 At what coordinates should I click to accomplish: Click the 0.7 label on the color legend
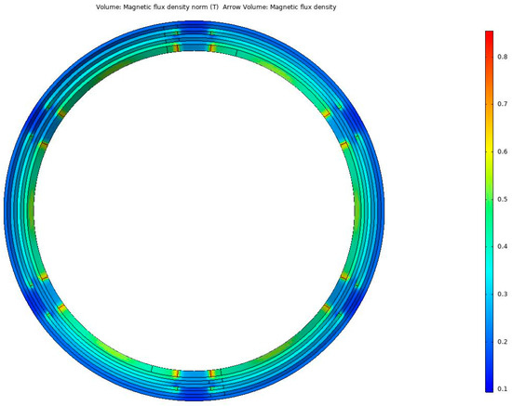tap(502, 104)
